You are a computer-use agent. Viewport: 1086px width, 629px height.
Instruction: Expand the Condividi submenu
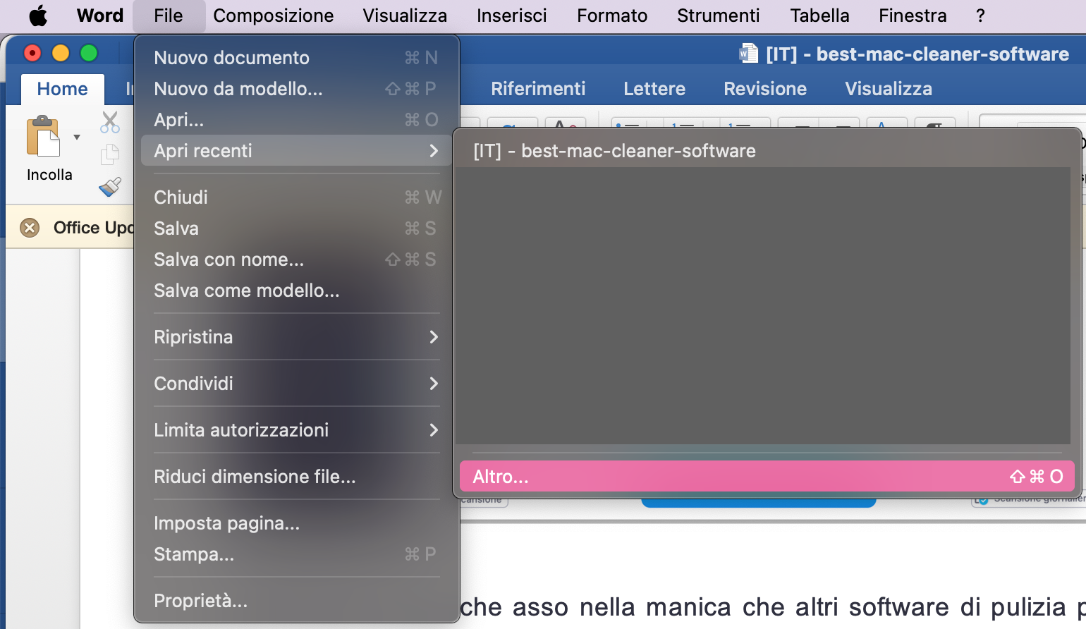pyautogui.click(x=296, y=384)
